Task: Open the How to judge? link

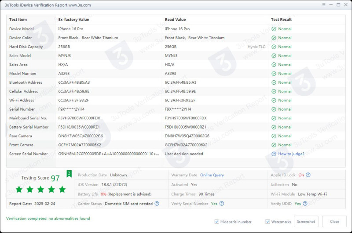Action: 291,154
